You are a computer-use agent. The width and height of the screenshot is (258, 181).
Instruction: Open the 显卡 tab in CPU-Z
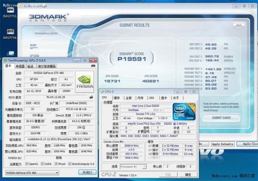pos(164,98)
